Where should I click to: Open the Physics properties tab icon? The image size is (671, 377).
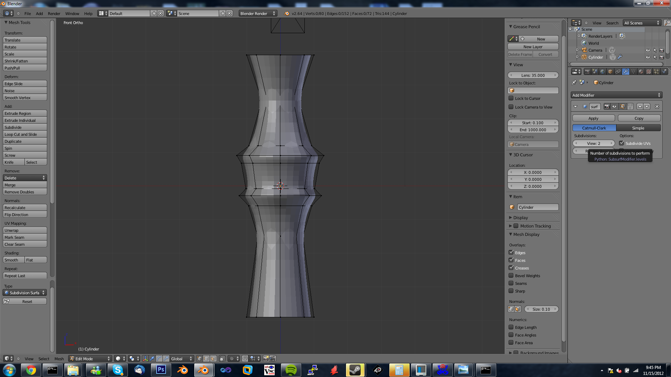(664, 72)
